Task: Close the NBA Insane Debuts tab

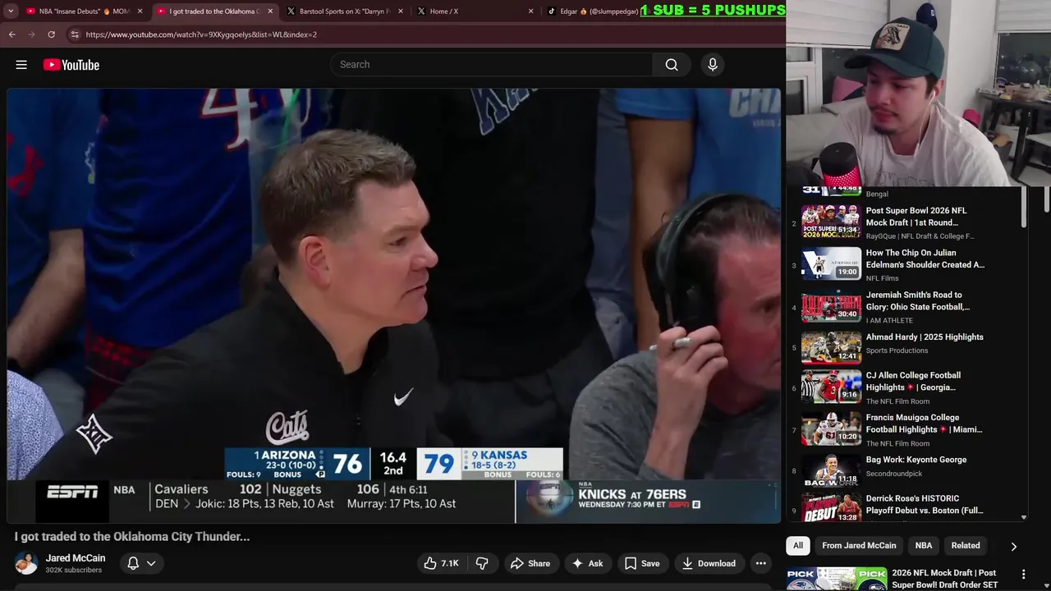Action: (x=140, y=11)
